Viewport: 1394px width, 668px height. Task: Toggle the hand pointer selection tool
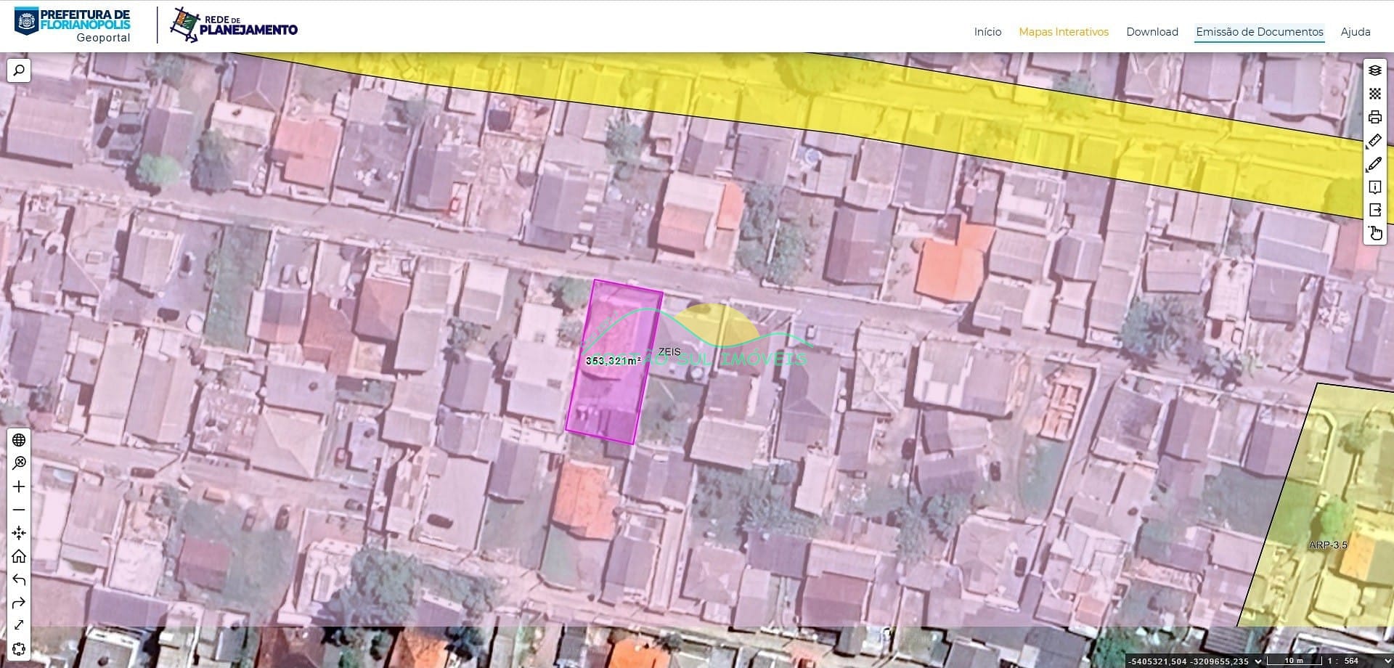point(1374,233)
